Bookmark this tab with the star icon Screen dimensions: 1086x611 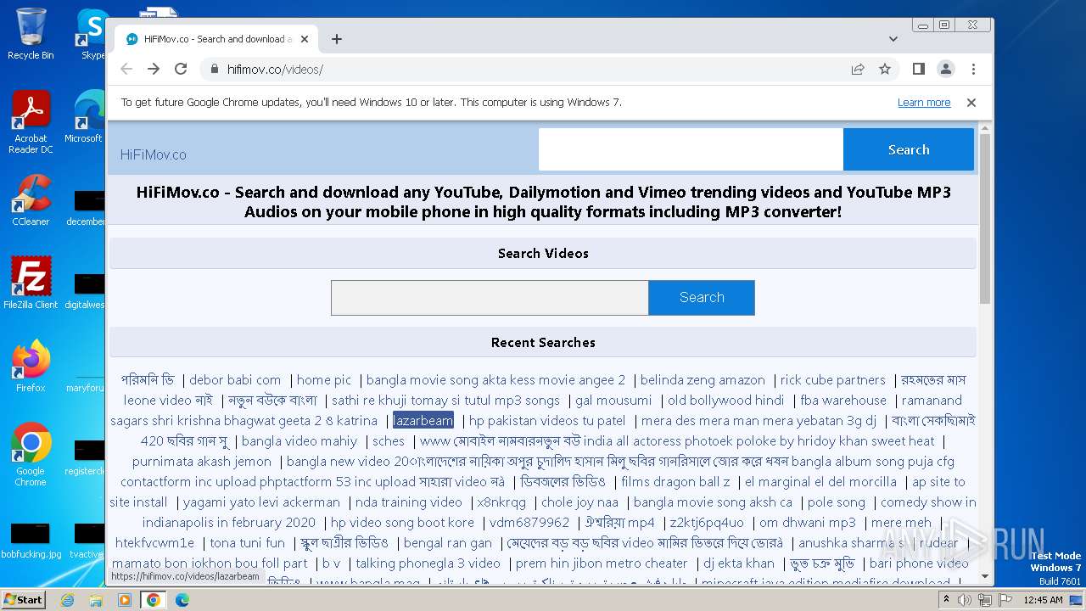(885, 69)
